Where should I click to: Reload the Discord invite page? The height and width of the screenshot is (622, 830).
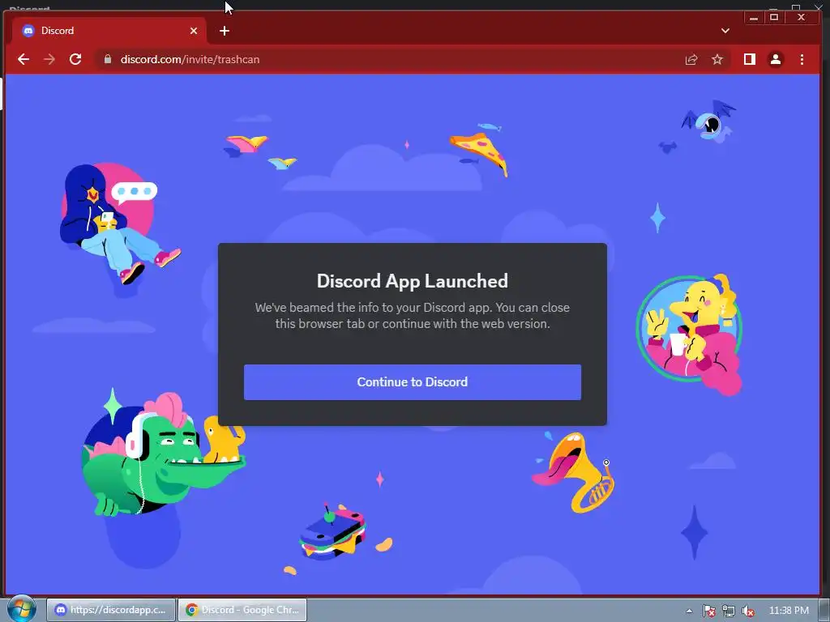(x=75, y=59)
